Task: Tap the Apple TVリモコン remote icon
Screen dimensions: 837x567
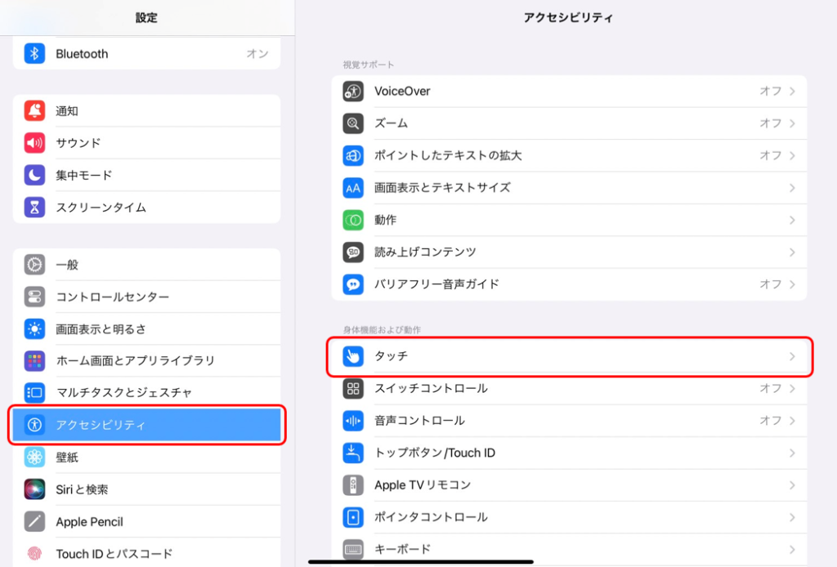Action: (353, 484)
